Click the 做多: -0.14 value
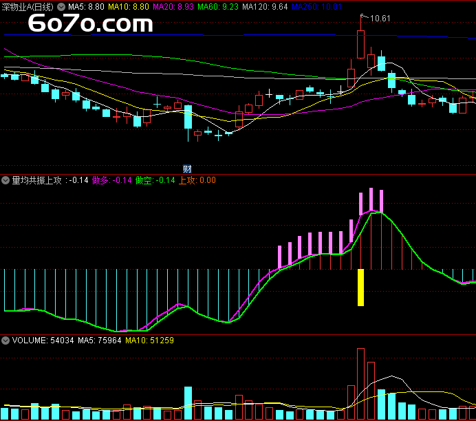Image resolution: width=476 pixels, height=421 pixels. point(111,180)
